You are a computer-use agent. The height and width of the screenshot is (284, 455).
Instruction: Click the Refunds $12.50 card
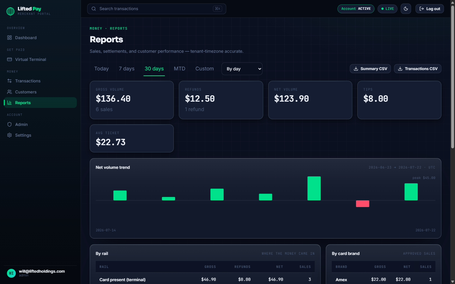[x=221, y=100]
